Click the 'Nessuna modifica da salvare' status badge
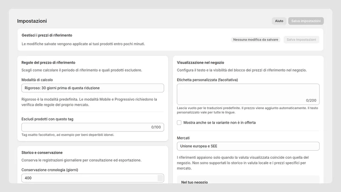Viewport: 341px width, 192px height. coord(255,40)
